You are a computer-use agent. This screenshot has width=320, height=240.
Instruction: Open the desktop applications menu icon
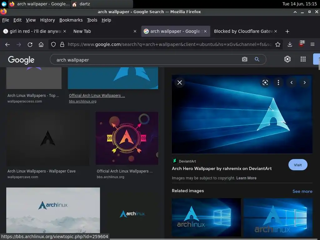pos(4,4)
